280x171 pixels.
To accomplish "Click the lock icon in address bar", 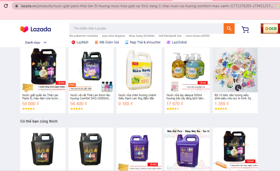I will 17,6.
